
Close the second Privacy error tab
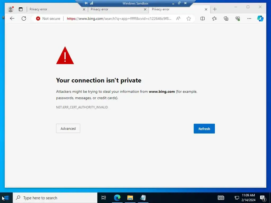click(145, 9)
